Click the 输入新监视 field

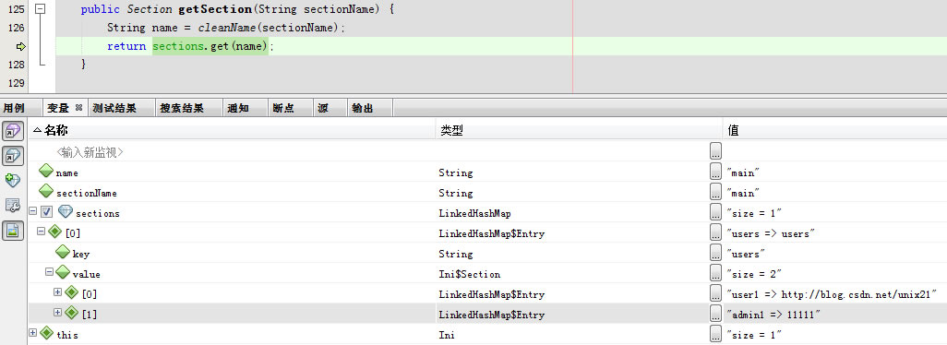pyautogui.click(x=90, y=152)
